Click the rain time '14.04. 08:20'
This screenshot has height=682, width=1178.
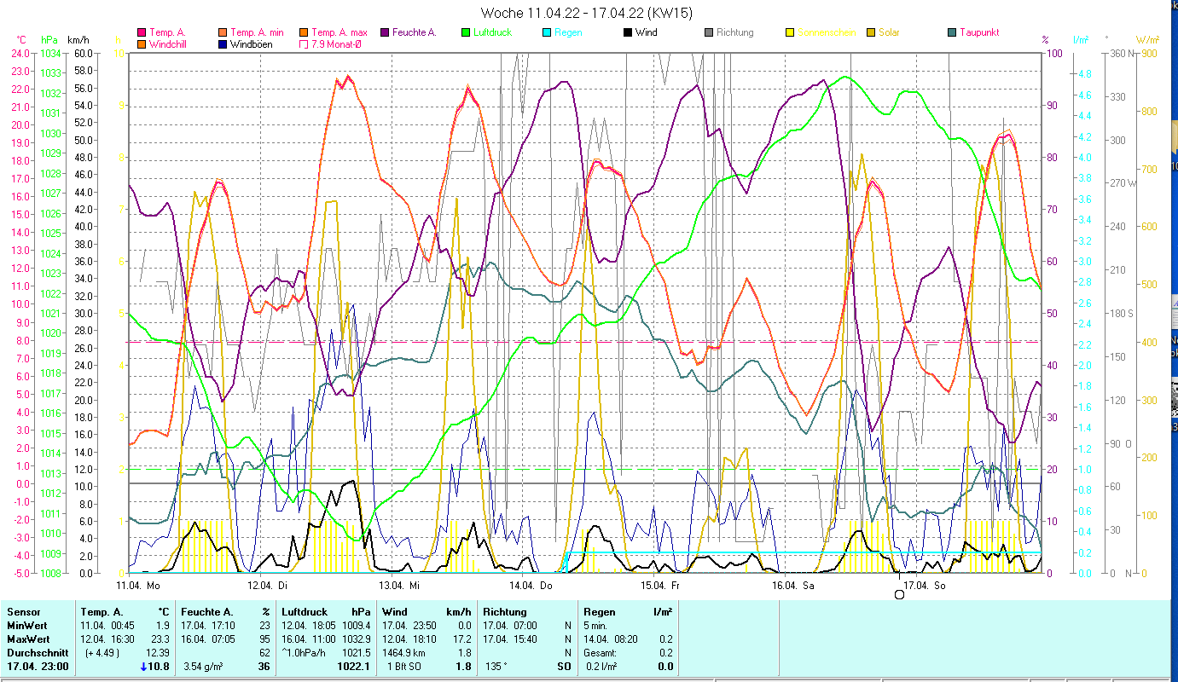(611, 639)
